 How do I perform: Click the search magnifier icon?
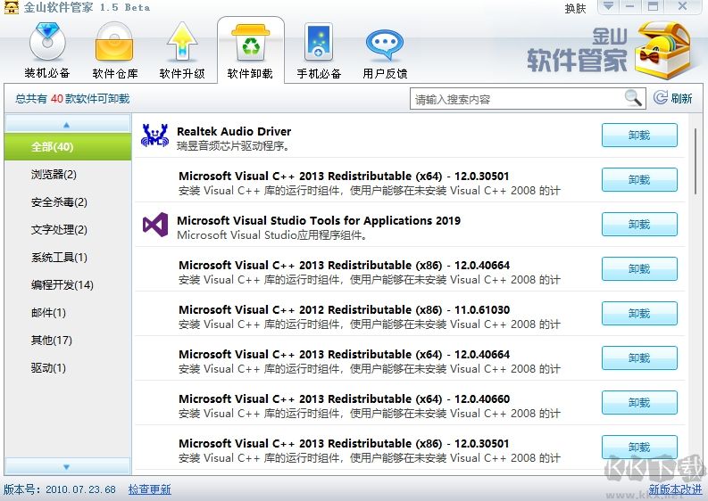(633, 98)
